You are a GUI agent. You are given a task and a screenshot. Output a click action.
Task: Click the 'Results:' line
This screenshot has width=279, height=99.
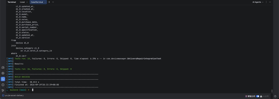pos(19,64)
